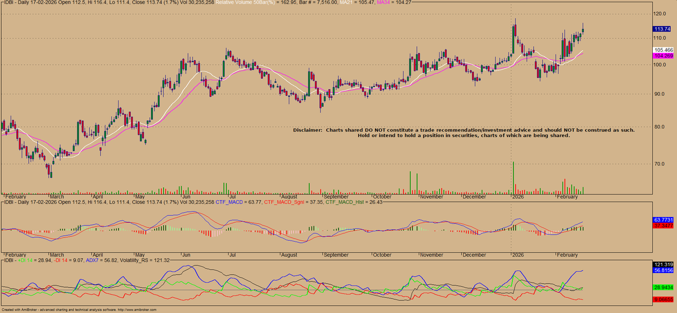Screen dimensions: 677x313
Task: Click the 80.0 price axis label
Action: (660, 127)
